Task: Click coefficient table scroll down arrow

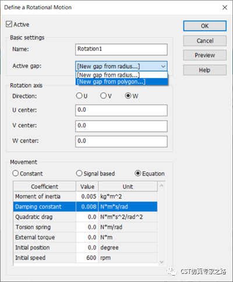Action: pyautogui.click(x=161, y=262)
